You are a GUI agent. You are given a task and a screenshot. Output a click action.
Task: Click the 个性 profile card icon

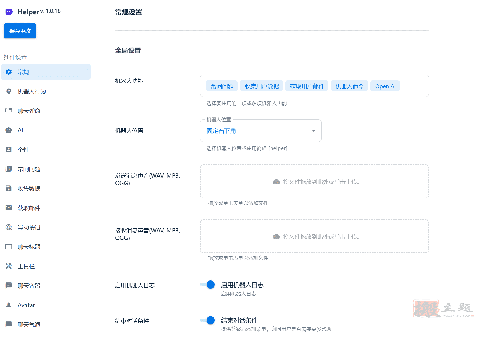tap(9, 150)
